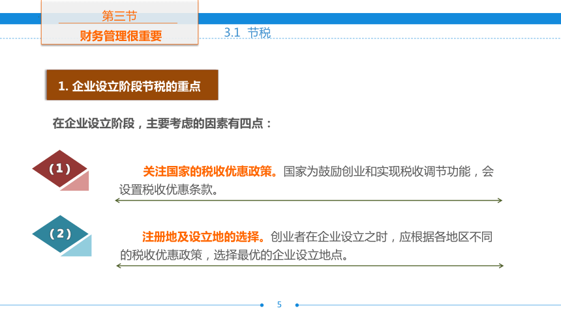Click the heading 3.1 节税
Viewport: 561px width, 315px height.
point(247,33)
